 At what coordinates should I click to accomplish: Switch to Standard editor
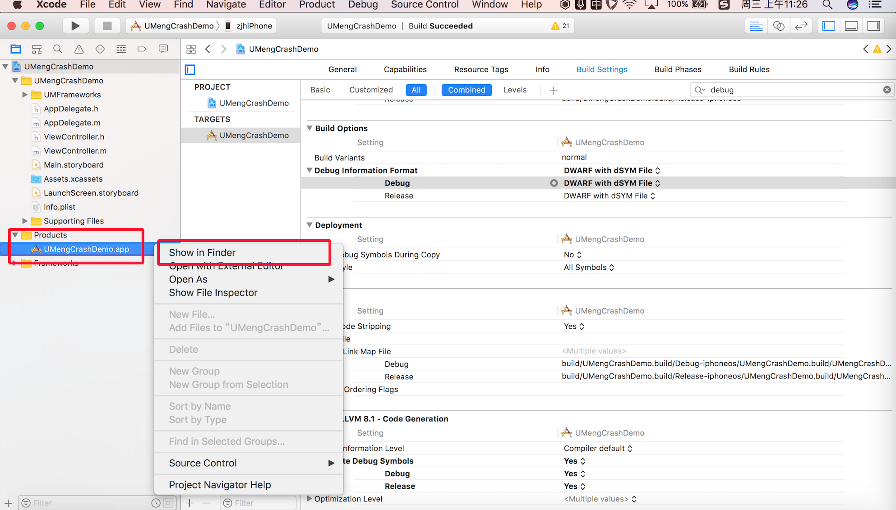click(x=756, y=26)
